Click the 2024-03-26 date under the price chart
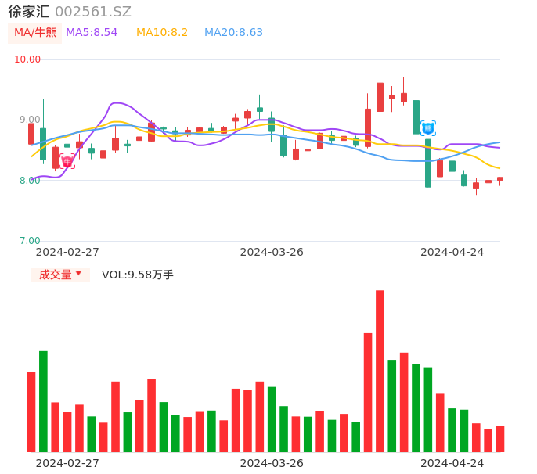Screen dimensions: 537x474 (x=272, y=252)
